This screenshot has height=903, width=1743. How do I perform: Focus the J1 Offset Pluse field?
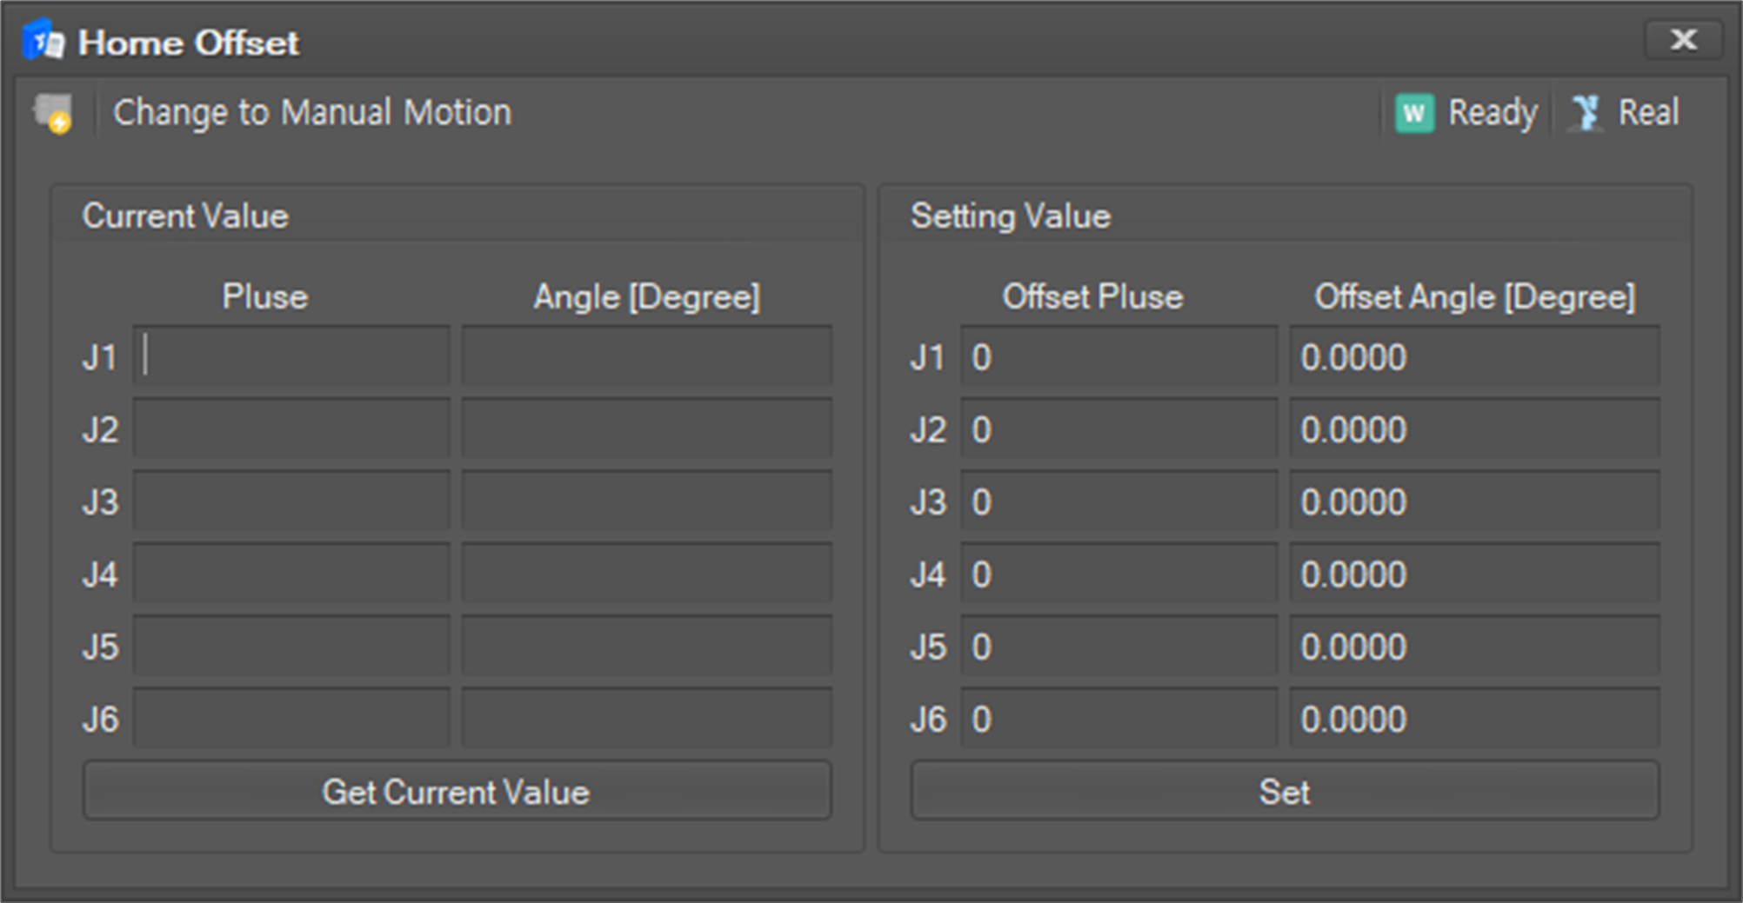coord(1119,356)
